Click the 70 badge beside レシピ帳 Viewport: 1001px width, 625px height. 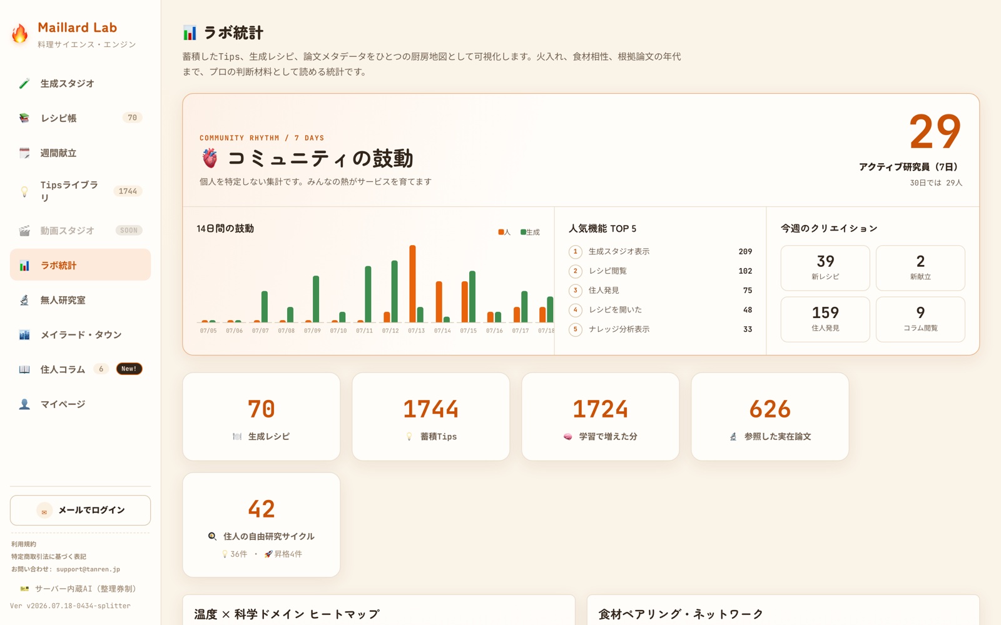(x=132, y=117)
